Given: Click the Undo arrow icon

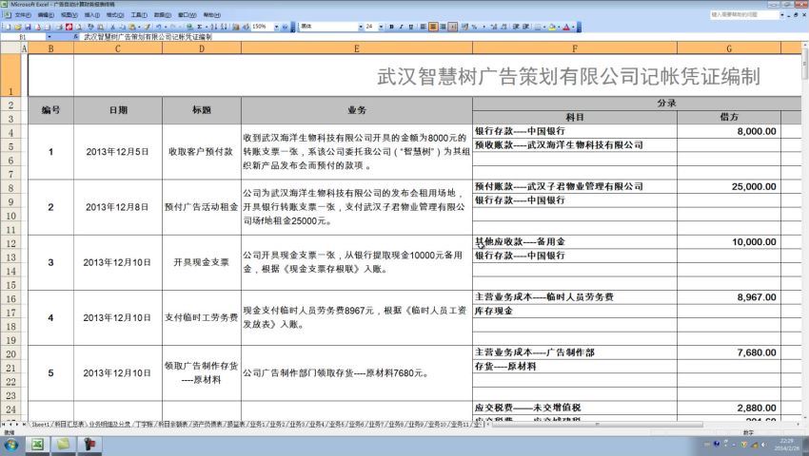Looking at the screenshot, I should (158, 27).
